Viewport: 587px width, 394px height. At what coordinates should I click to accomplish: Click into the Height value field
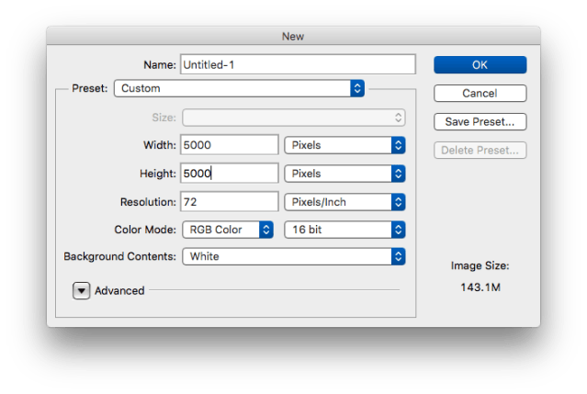230,174
